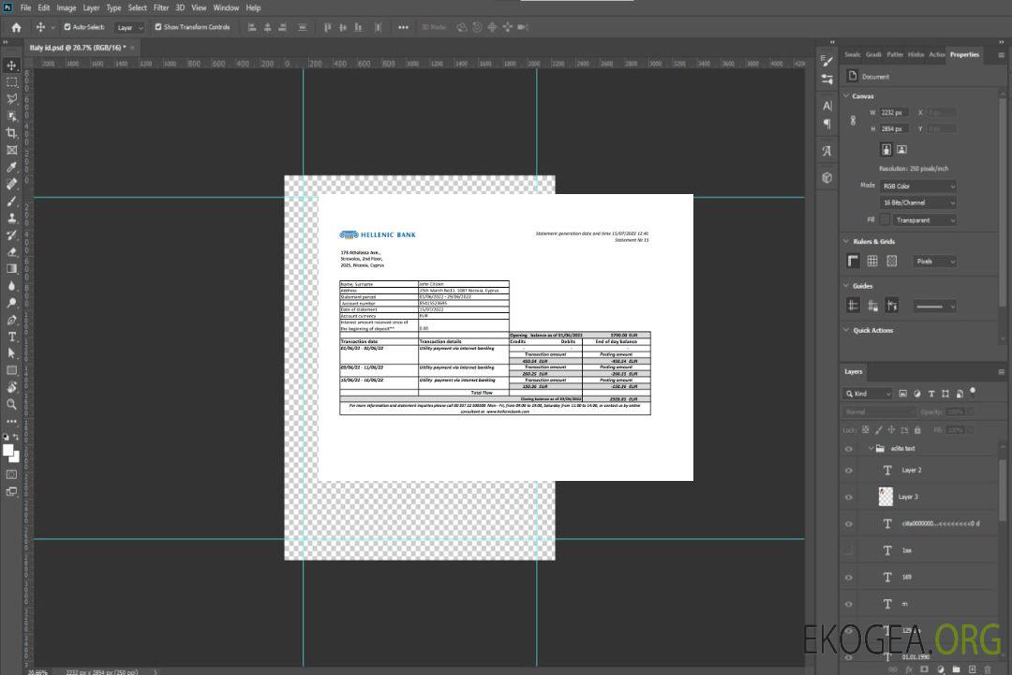Pick the Zoom tool magnifier

click(x=12, y=404)
